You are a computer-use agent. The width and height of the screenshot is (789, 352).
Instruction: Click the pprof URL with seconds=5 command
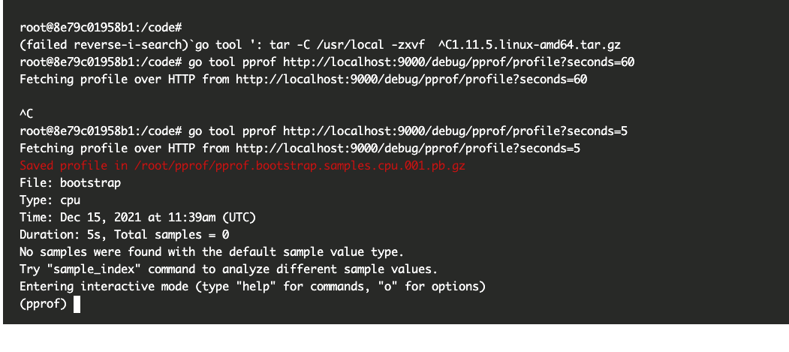click(455, 131)
